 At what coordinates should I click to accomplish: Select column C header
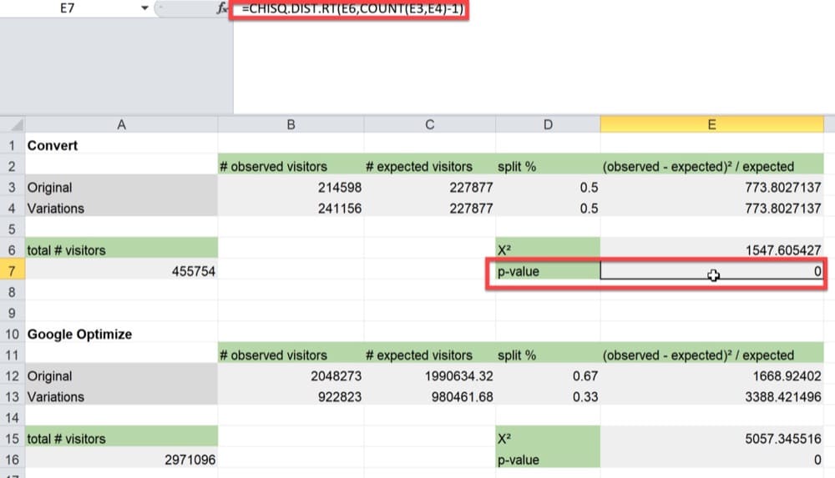[429, 124]
